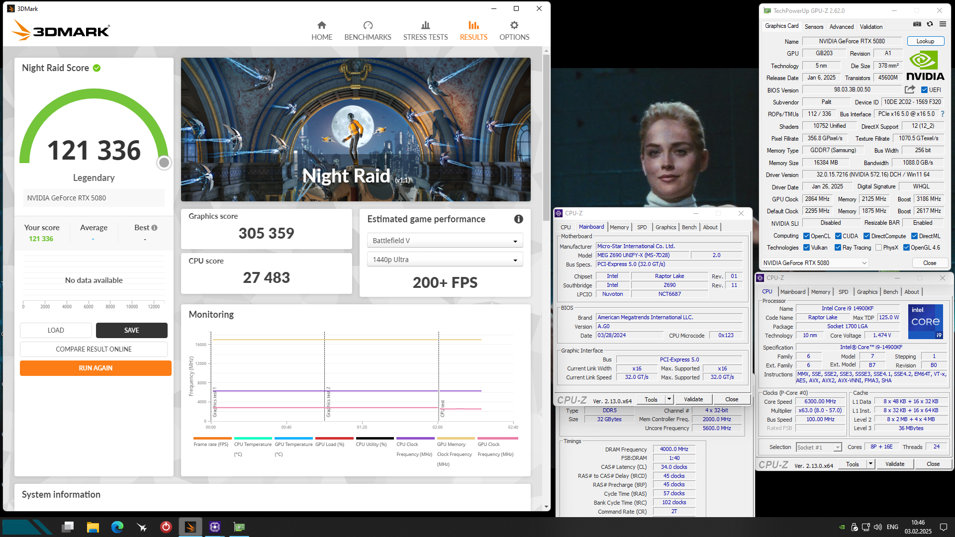Open volume control in system tray

(877, 527)
